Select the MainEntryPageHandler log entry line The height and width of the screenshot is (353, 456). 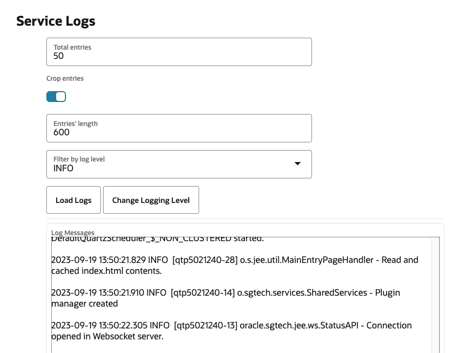coord(235,265)
